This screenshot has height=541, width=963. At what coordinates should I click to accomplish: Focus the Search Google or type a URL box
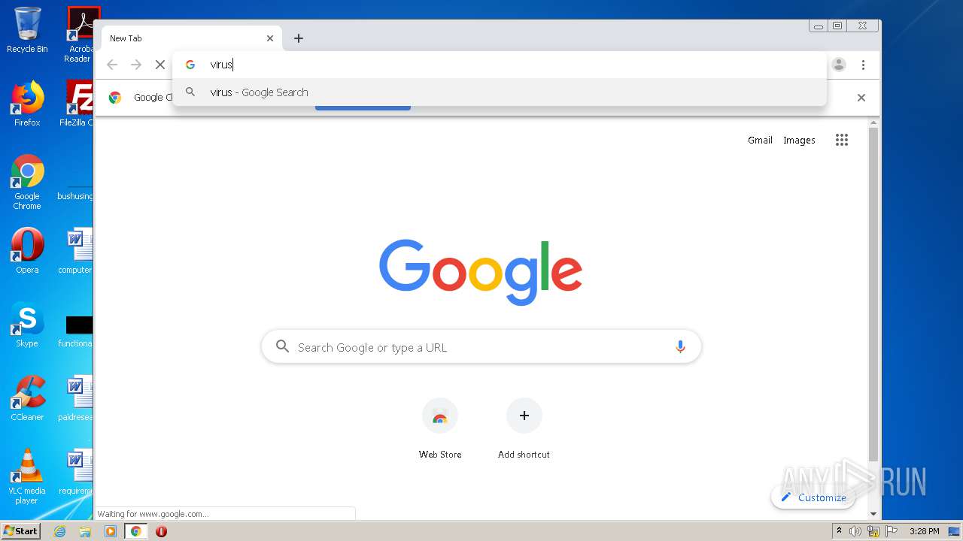click(481, 347)
